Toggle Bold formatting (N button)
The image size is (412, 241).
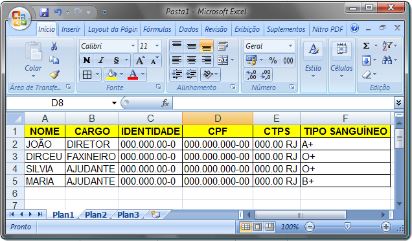[x=87, y=60]
